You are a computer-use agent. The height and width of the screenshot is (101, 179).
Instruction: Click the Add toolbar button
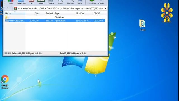pyautogui.click(x=11, y=2)
